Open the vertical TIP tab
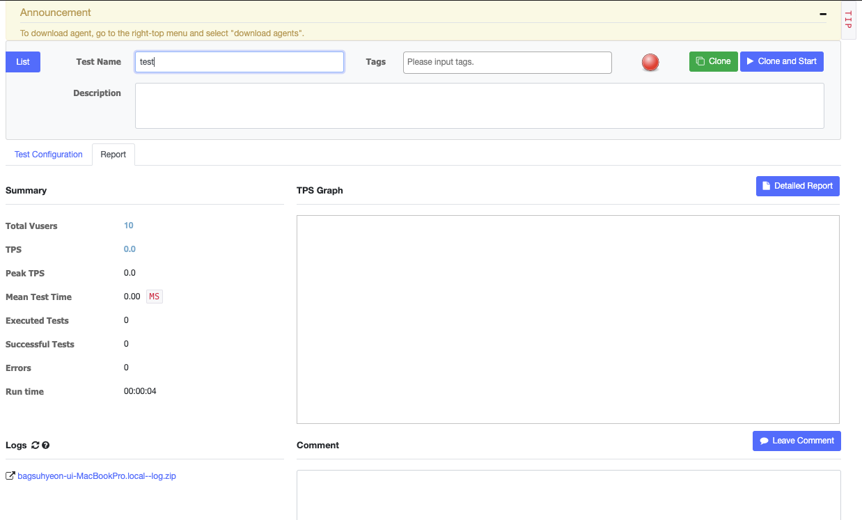Screen dimensions: 862x520 [848, 20]
